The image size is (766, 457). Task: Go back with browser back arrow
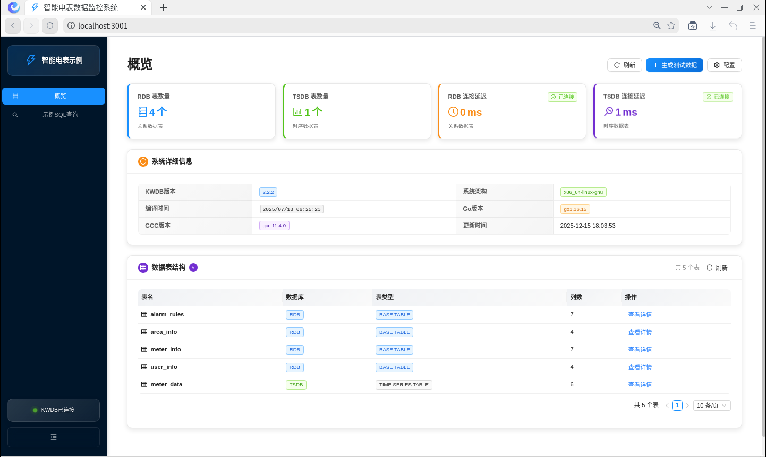tap(13, 25)
